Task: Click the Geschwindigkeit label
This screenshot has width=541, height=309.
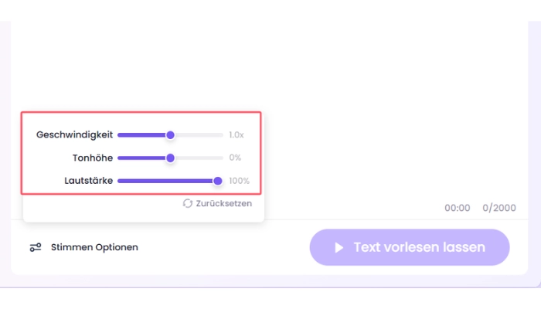Action: (x=74, y=135)
